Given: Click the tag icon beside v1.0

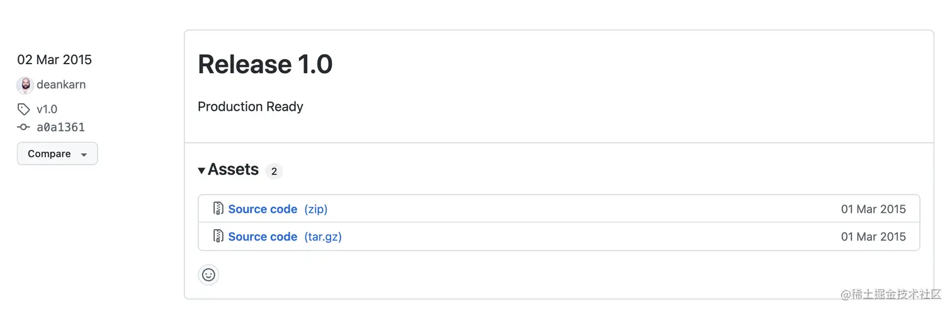Looking at the screenshot, I should click(24, 110).
